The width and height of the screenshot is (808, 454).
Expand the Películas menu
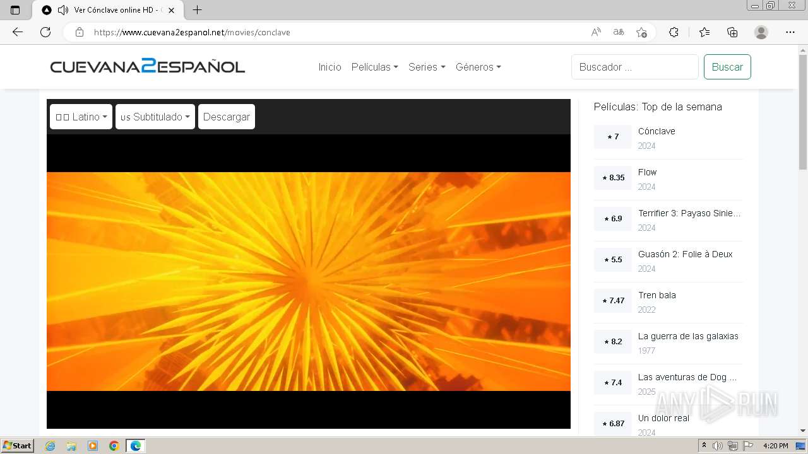tap(374, 67)
